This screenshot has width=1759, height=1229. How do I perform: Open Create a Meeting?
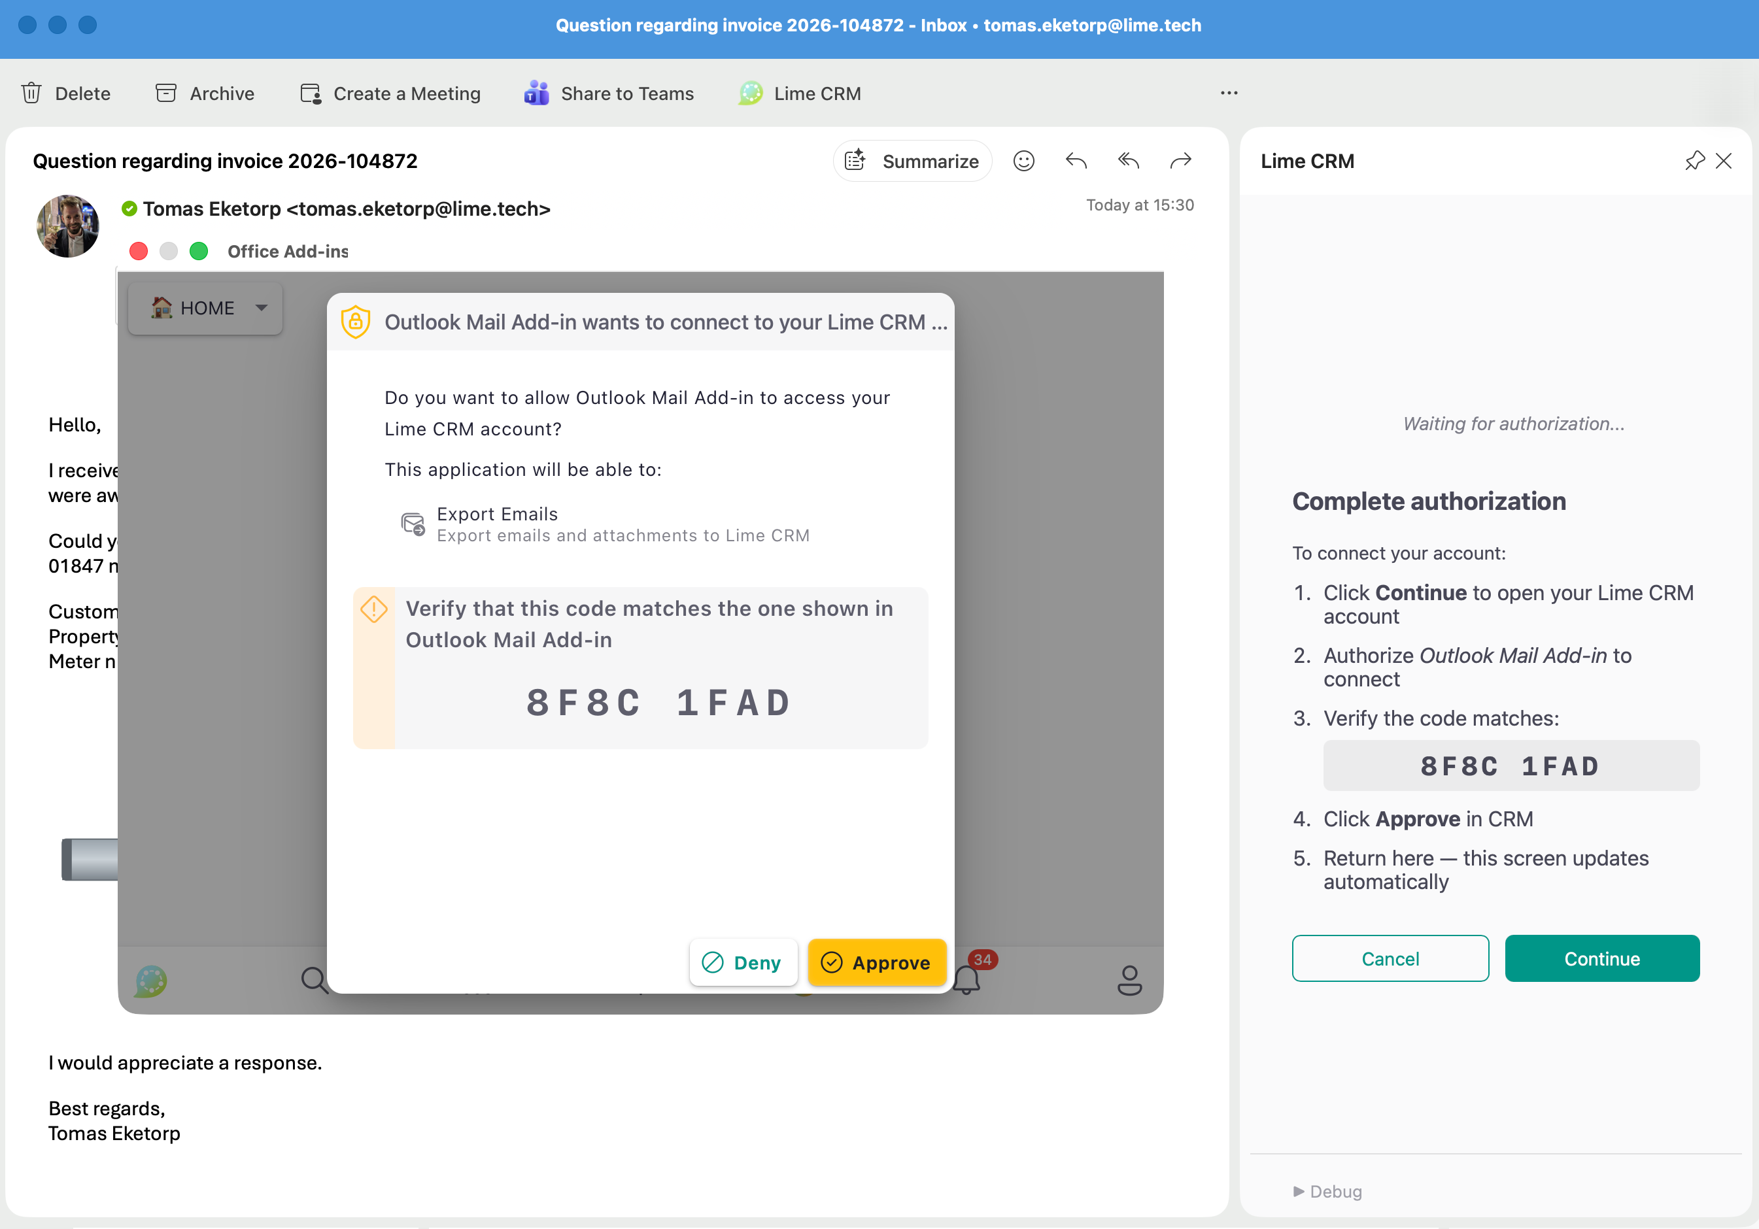coord(390,93)
